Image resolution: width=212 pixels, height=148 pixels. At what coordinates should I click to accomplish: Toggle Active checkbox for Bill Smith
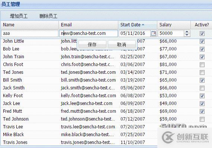tap(202, 80)
